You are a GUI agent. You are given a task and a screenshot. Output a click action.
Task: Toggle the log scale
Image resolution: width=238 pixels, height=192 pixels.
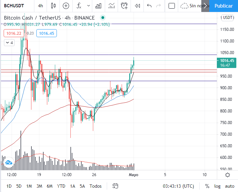pyautogui.click(x=217, y=186)
